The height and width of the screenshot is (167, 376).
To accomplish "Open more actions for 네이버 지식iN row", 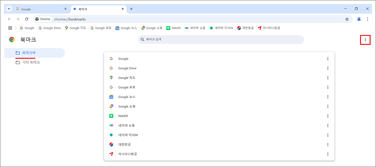I will tap(328, 135).
